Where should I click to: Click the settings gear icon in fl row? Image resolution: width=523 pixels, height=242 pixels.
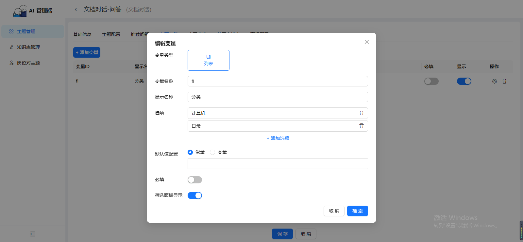pos(494,81)
